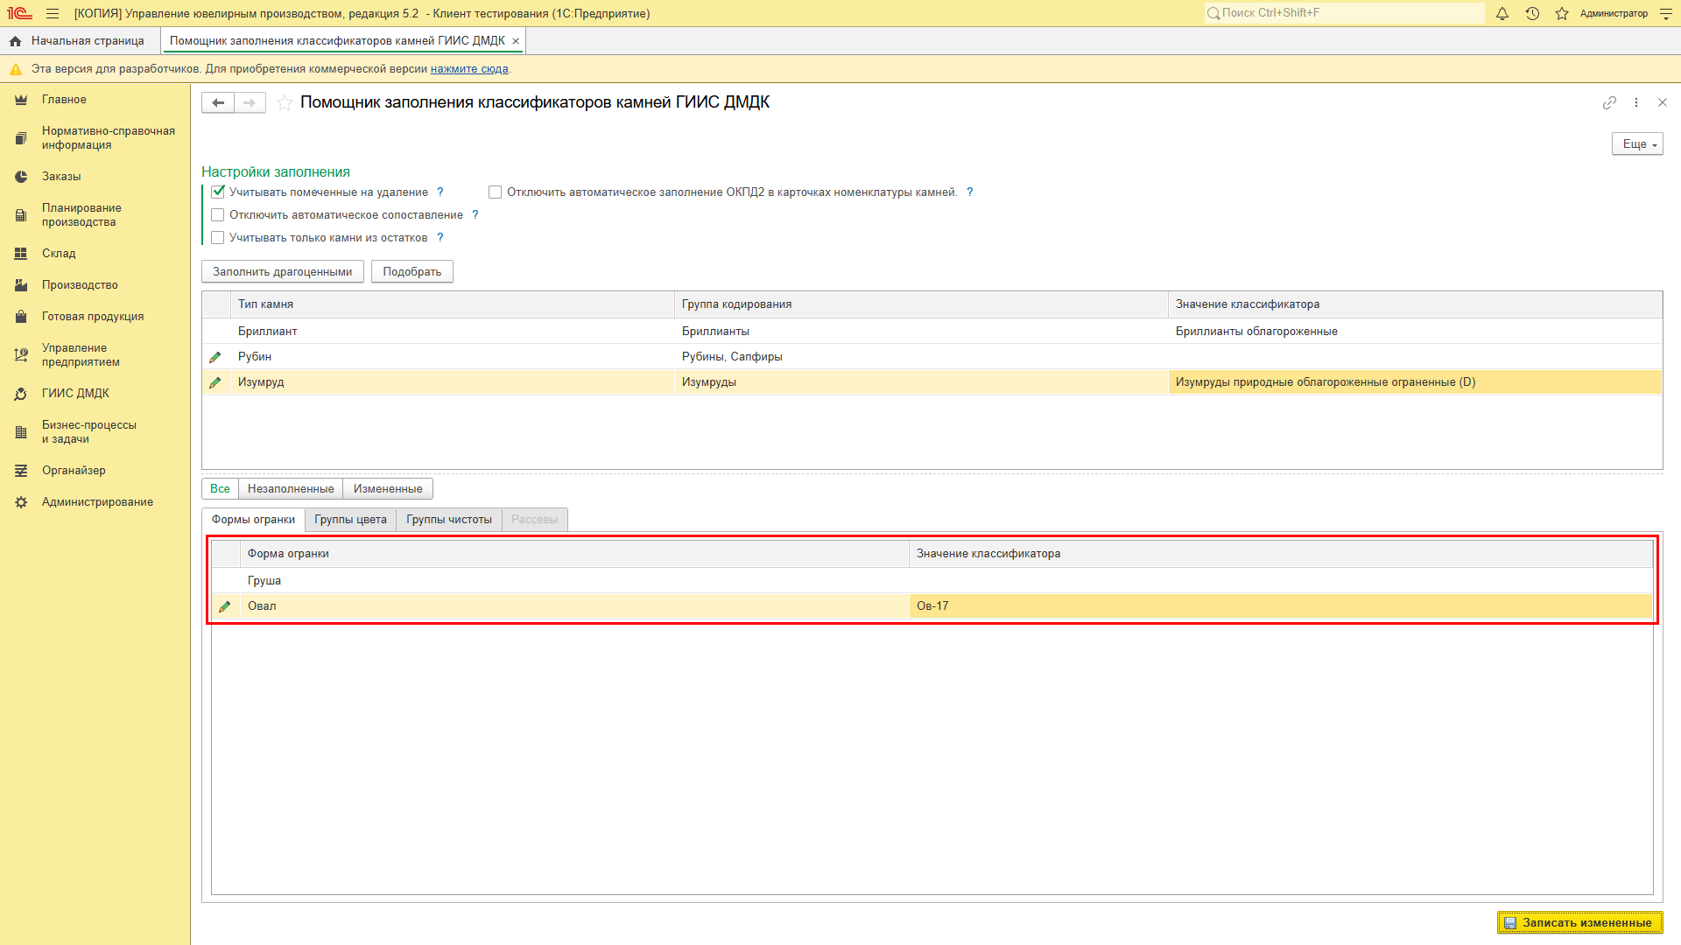This screenshot has height=945, width=1681.
Task: Click pencil icon in Рубин row
Action: 215,357
